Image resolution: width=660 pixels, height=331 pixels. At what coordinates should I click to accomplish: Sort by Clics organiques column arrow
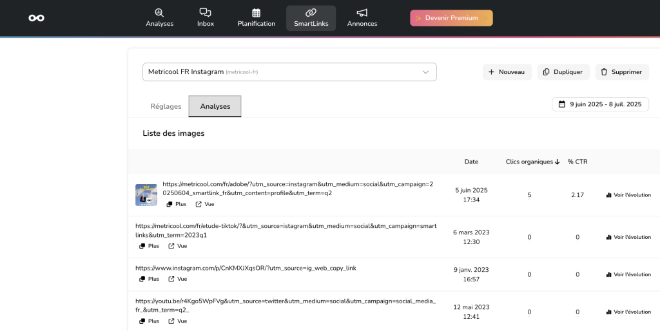(x=557, y=162)
